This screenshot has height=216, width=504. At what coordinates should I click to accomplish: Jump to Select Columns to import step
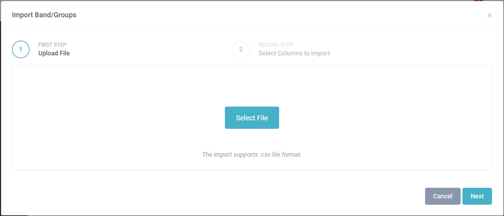[294, 53]
